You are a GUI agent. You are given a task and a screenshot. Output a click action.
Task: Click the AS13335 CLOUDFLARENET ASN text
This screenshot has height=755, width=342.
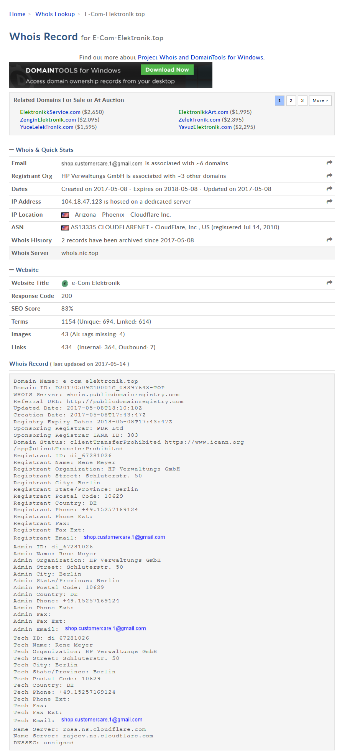175,227
